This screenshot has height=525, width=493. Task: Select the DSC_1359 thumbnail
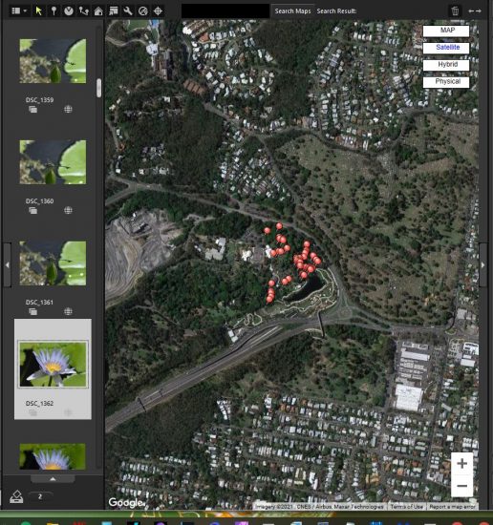tap(53, 61)
